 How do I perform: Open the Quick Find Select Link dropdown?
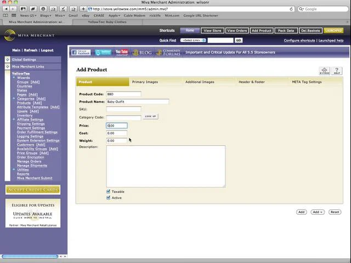point(193,40)
